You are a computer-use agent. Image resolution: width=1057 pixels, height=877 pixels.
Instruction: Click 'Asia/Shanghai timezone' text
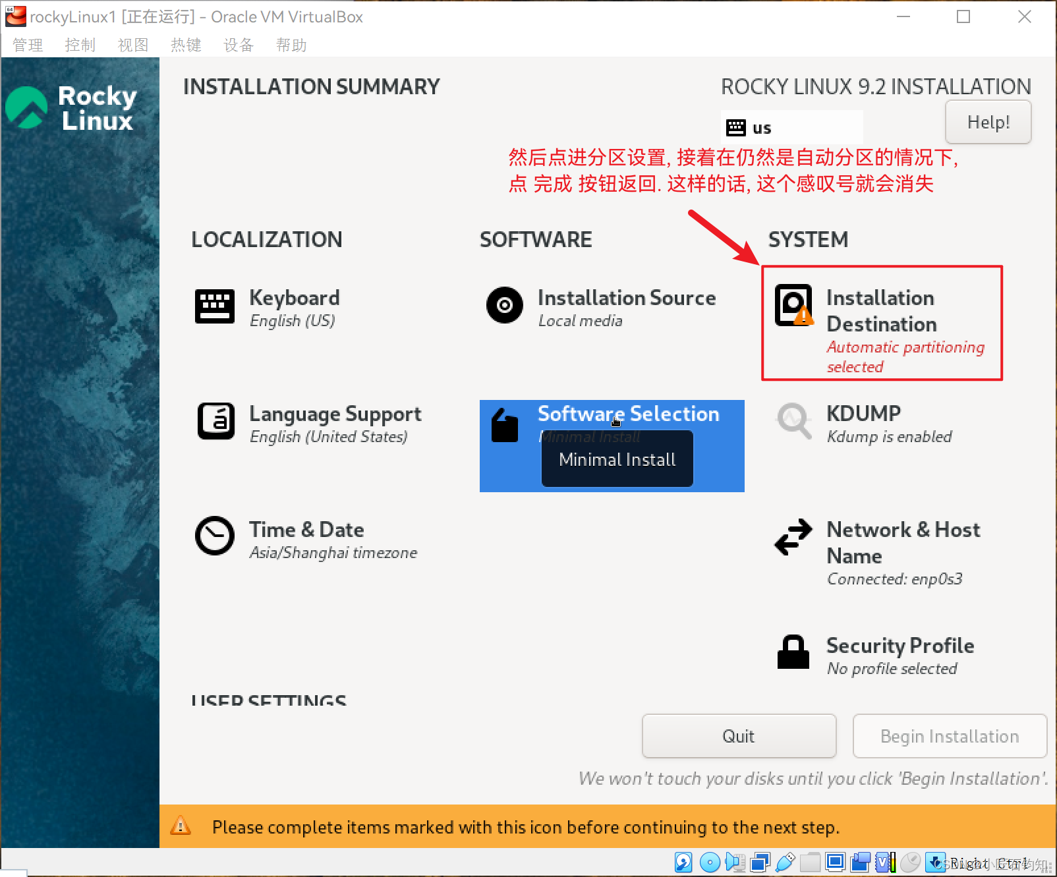333,552
